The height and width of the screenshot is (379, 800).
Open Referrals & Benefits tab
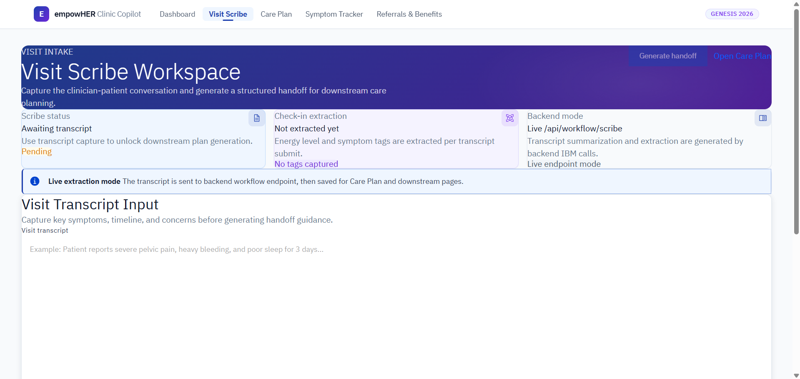pyautogui.click(x=409, y=14)
